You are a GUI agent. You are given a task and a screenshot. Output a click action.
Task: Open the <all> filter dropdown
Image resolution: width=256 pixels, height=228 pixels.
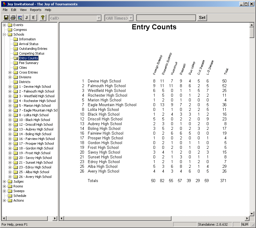click(99, 17)
